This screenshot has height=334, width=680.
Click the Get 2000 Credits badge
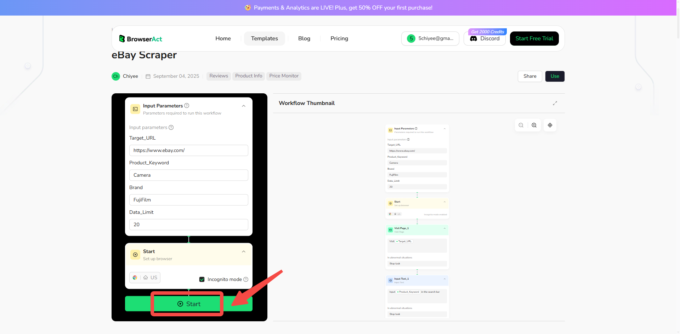tap(487, 32)
